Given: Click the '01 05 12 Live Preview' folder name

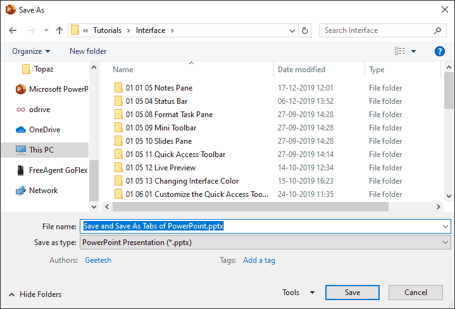Looking at the screenshot, I should [161, 168].
